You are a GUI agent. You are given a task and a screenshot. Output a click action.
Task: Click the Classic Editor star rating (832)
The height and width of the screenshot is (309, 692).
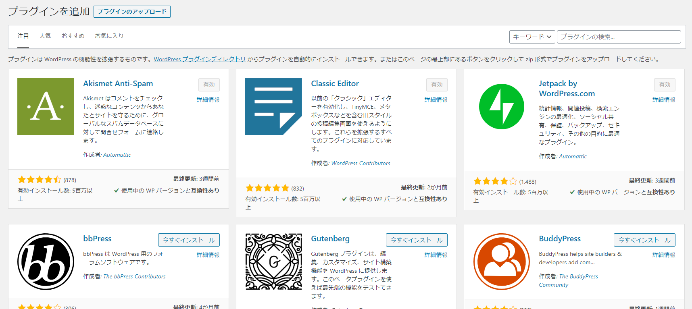point(267,188)
